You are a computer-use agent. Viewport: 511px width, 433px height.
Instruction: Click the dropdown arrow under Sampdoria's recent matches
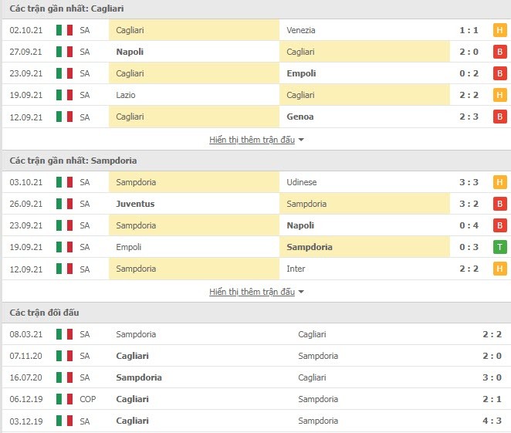301,292
